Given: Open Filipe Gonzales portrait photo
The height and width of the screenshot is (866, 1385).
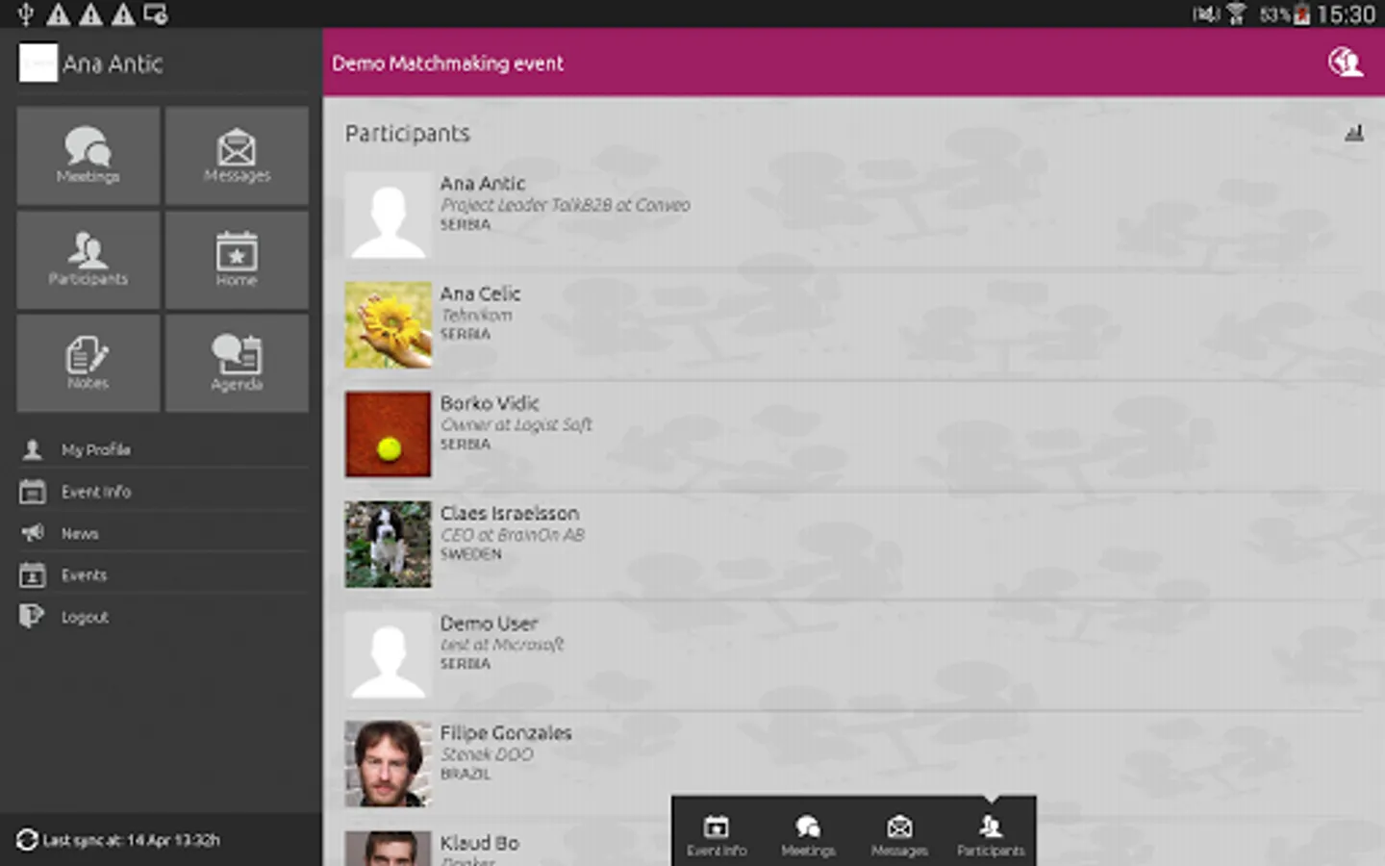Looking at the screenshot, I should point(389,764).
